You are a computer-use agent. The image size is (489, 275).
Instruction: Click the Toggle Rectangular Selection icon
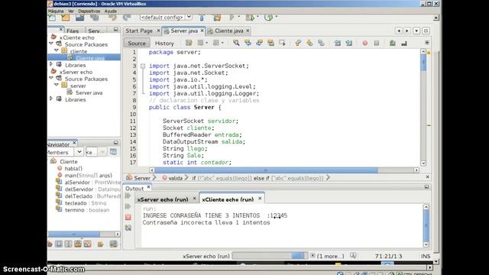(282, 43)
